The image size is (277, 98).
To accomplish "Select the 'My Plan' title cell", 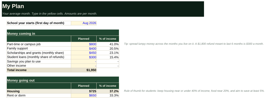I will pyautogui.click(x=103, y=6).
